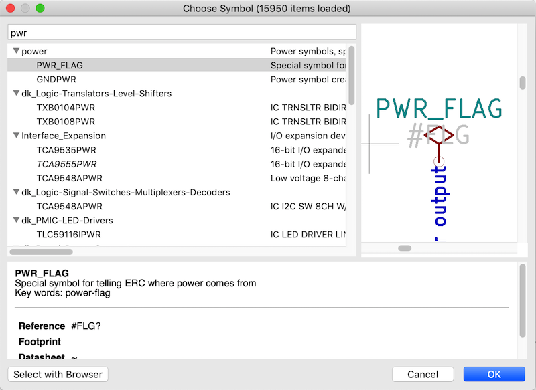Click the 'Key words: power-flag' line
536x390 pixels.
pyautogui.click(x=62, y=293)
